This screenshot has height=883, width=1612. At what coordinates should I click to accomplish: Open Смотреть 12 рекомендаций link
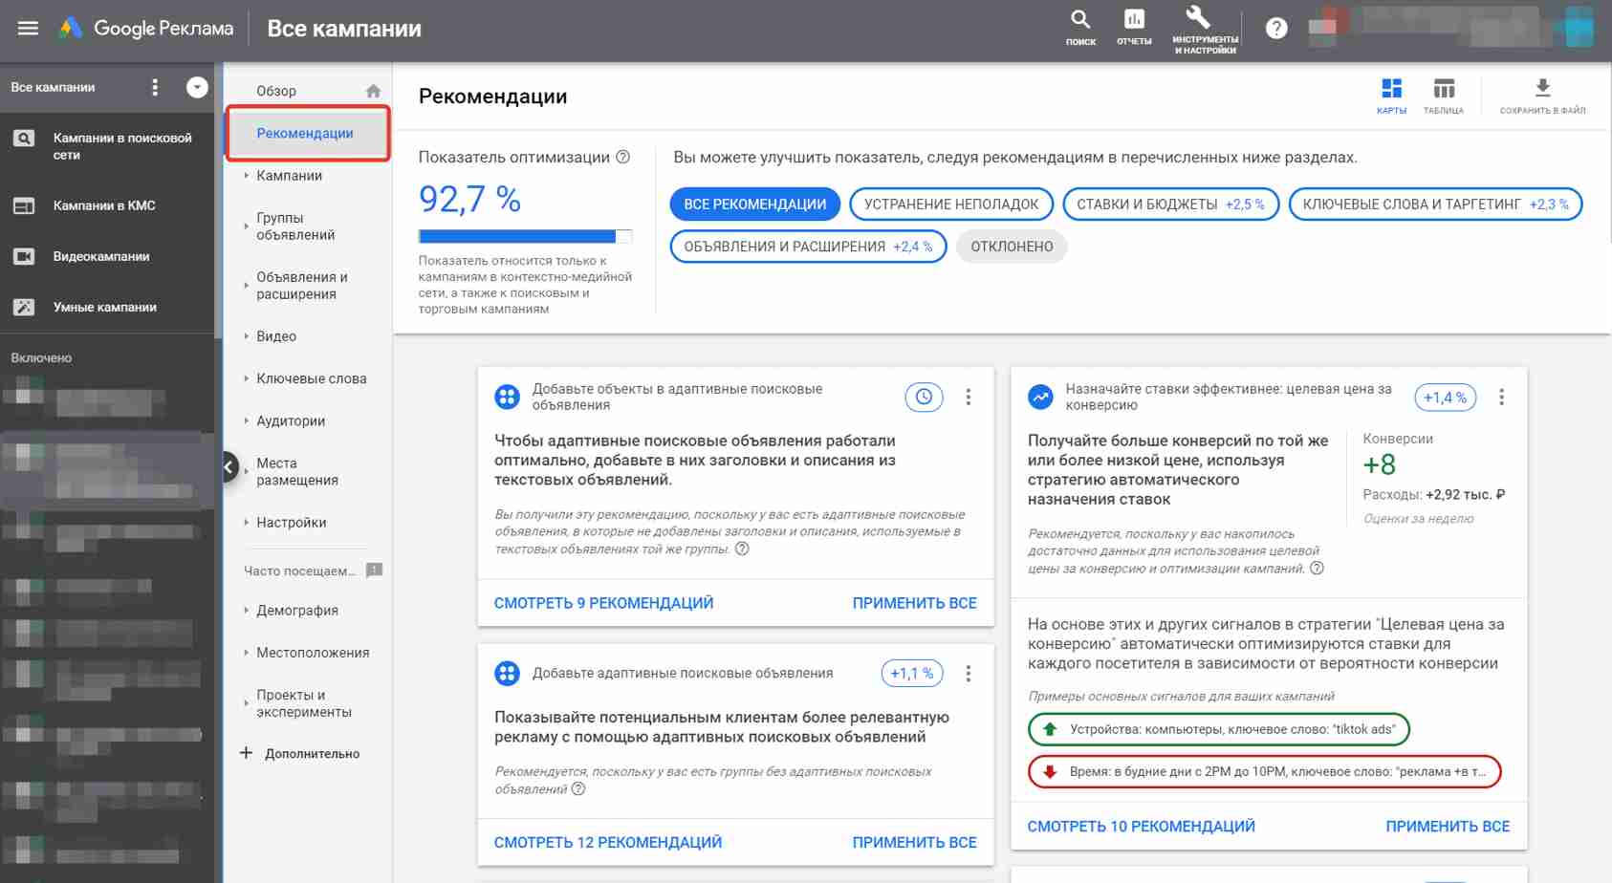607,842
